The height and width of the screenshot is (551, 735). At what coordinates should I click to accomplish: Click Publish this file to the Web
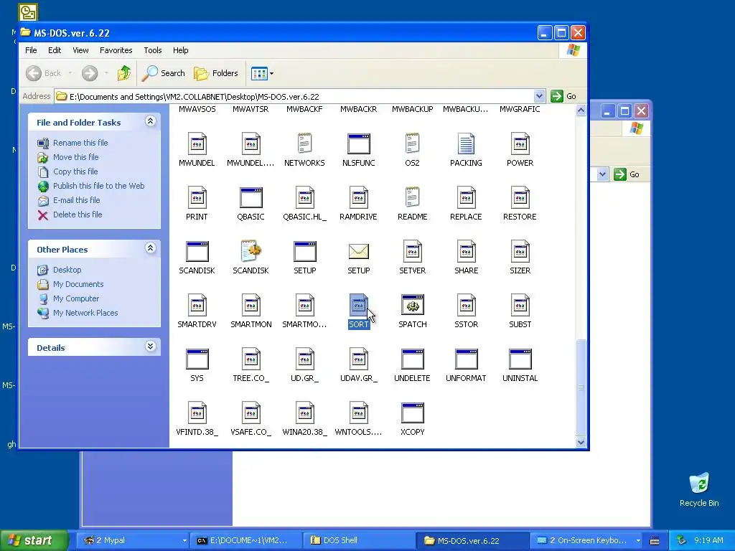(x=99, y=186)
